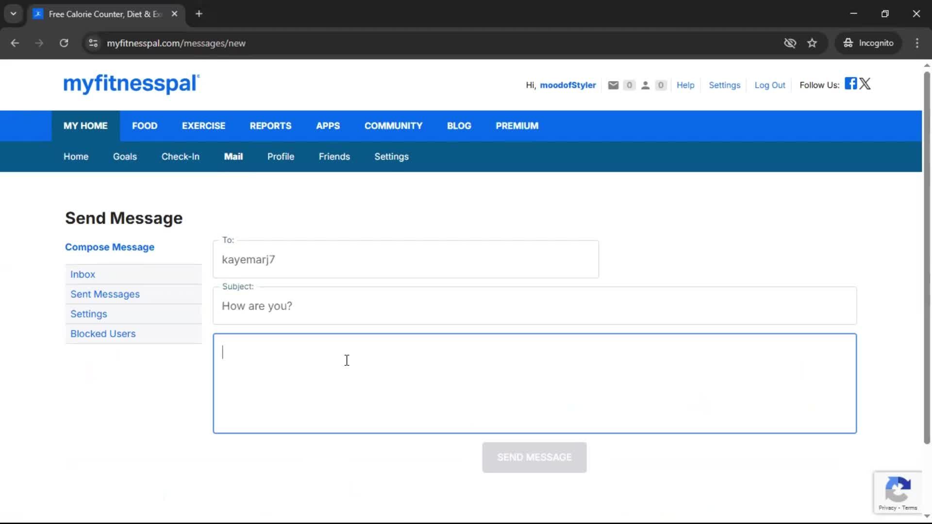
Task: Click the friend request count badge 0
Action: click(x=661, y=85)
